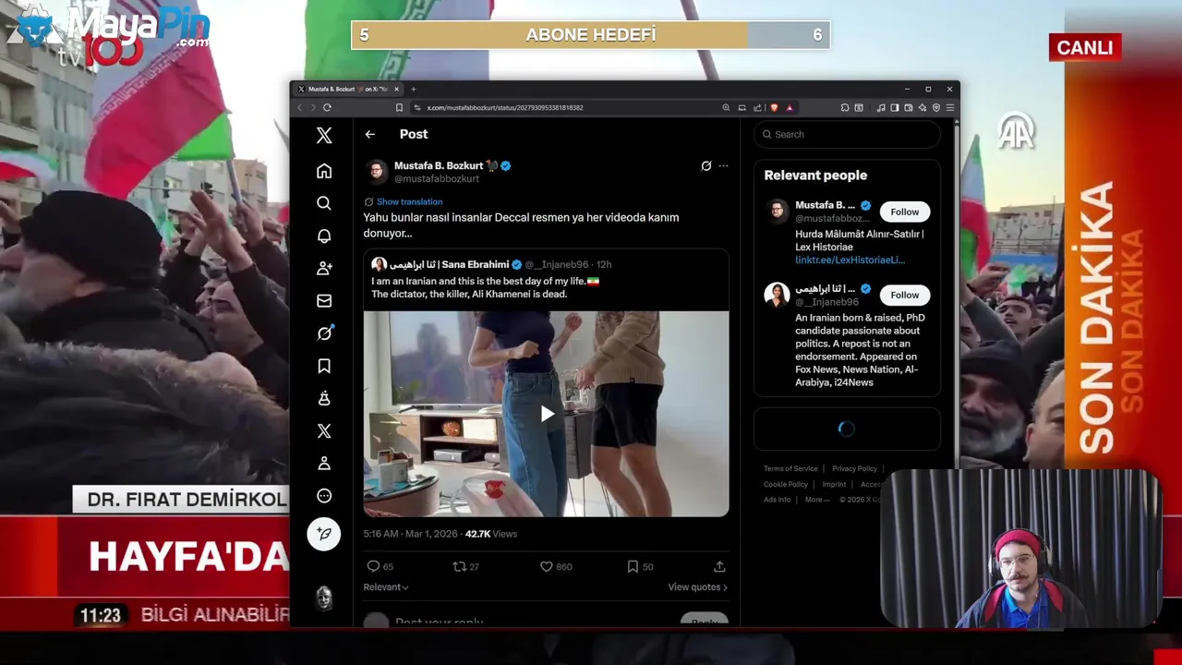Share the post using the share icon
The width and height of the screenshot is (1182, 665).
click(x=719, y=566)
